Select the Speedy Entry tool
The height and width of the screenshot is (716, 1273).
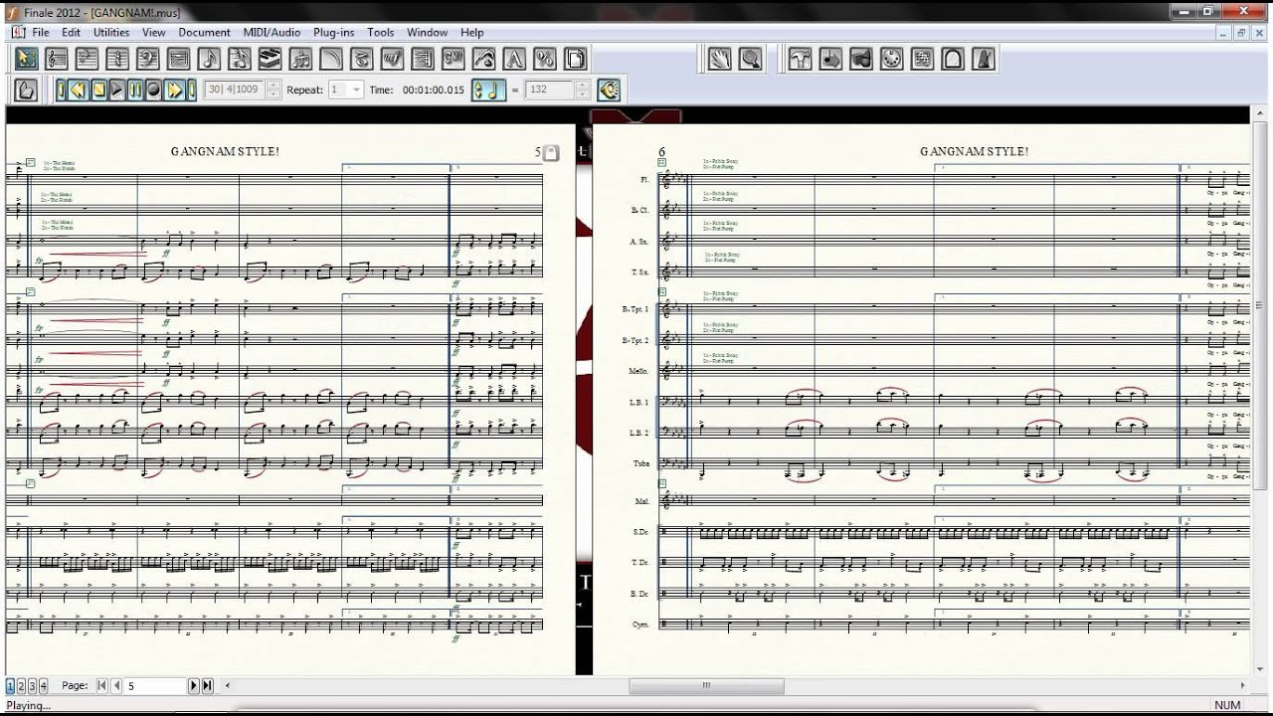pos(240,59)
